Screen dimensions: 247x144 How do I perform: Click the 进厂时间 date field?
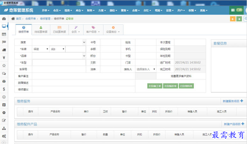[190, 62]
